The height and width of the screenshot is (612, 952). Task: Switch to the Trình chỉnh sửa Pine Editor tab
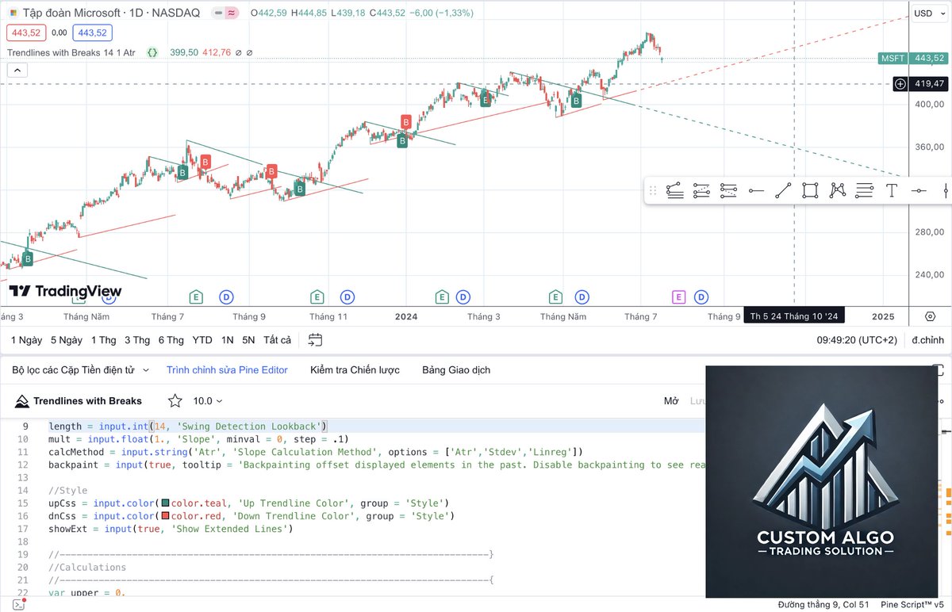tap(227, 370)
